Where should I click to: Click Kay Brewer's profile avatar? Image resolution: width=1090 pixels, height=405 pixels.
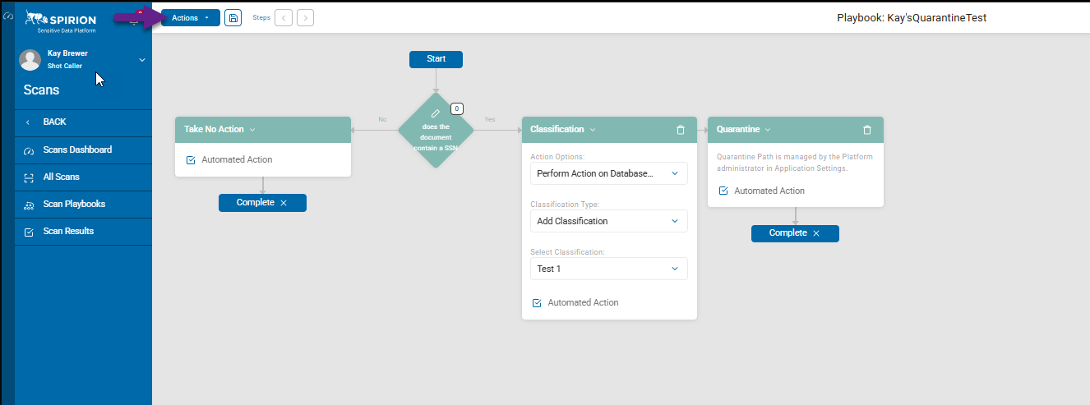pyautogui.click(x=30, y=60)
